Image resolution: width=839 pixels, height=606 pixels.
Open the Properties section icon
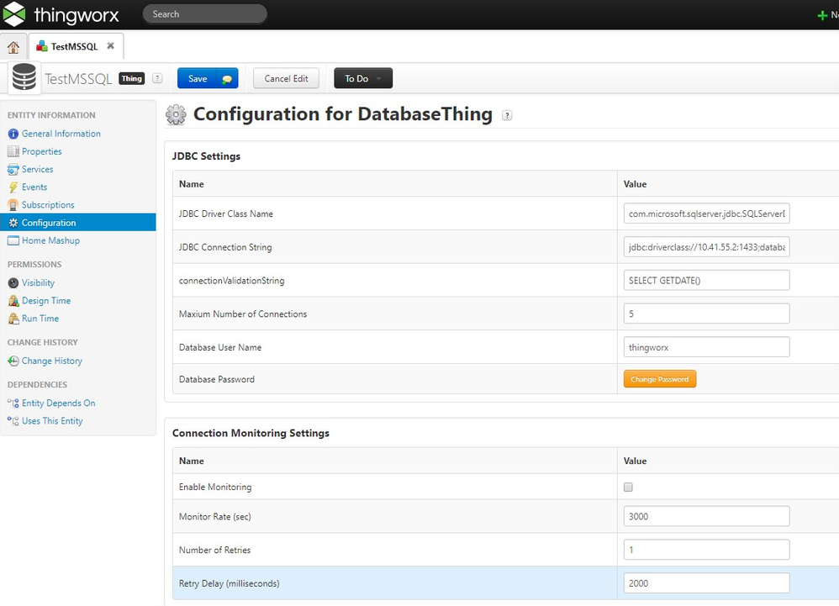click(x=13, y=151)
